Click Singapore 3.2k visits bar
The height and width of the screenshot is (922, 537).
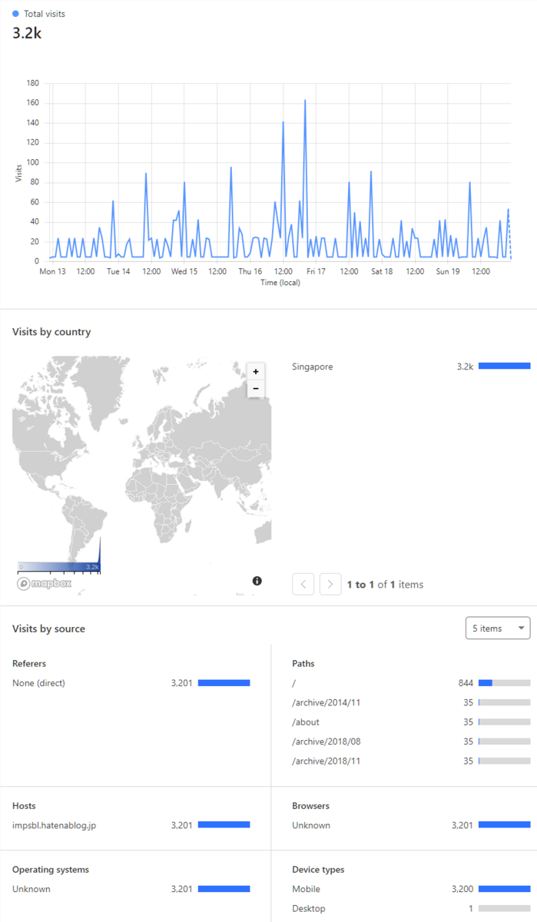[504, 366]
